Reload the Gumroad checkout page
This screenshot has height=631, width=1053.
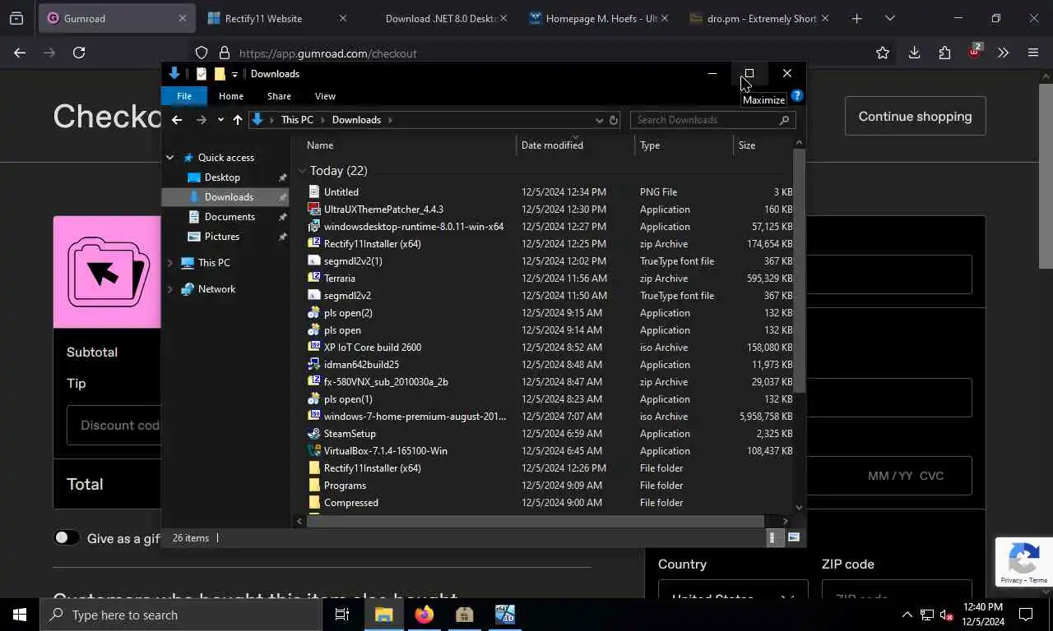(79, 53)
